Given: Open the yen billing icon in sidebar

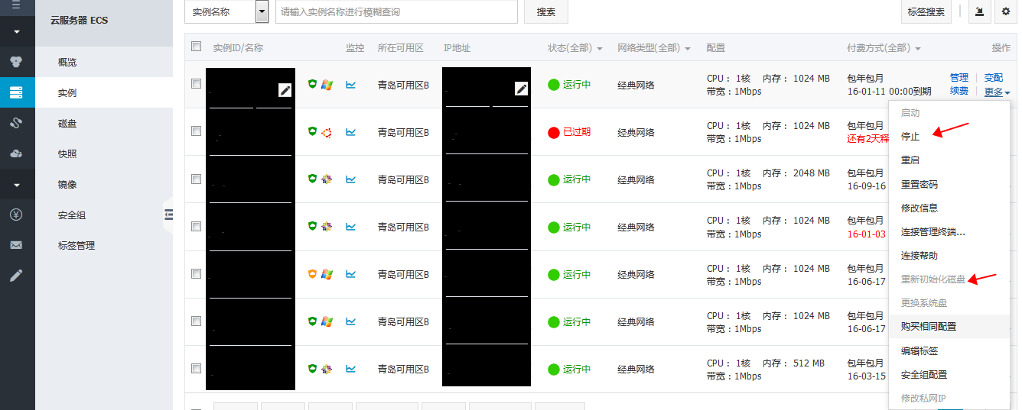Looking at the screenshot, I should pos(17,215).
